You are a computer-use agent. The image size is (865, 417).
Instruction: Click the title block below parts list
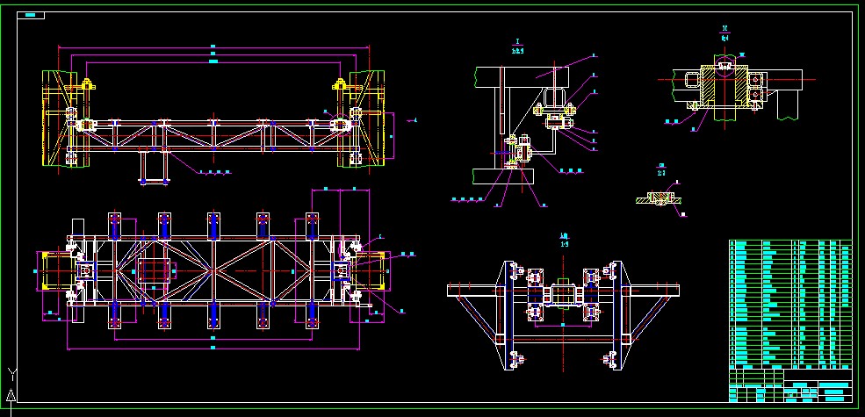click(790, 385)
